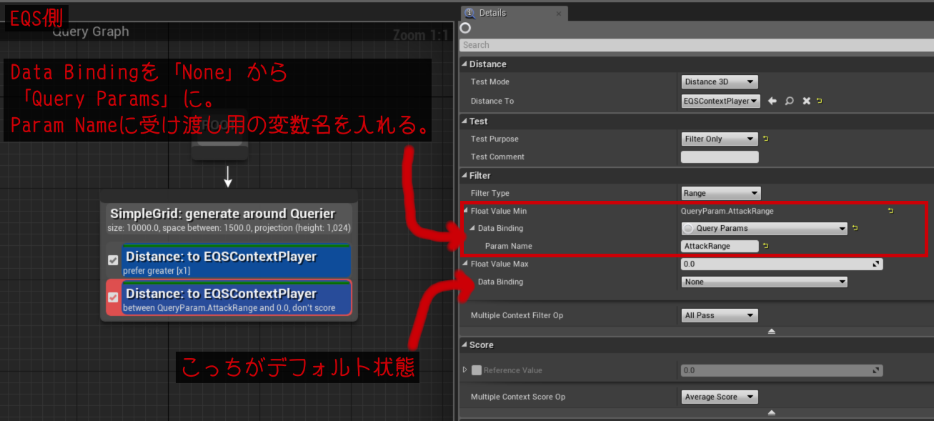Image resolution: width=934 pixels, height=421 pixels.
Task: Browse to asset with the magnifier icon
Action: click(x=789, y=101)
